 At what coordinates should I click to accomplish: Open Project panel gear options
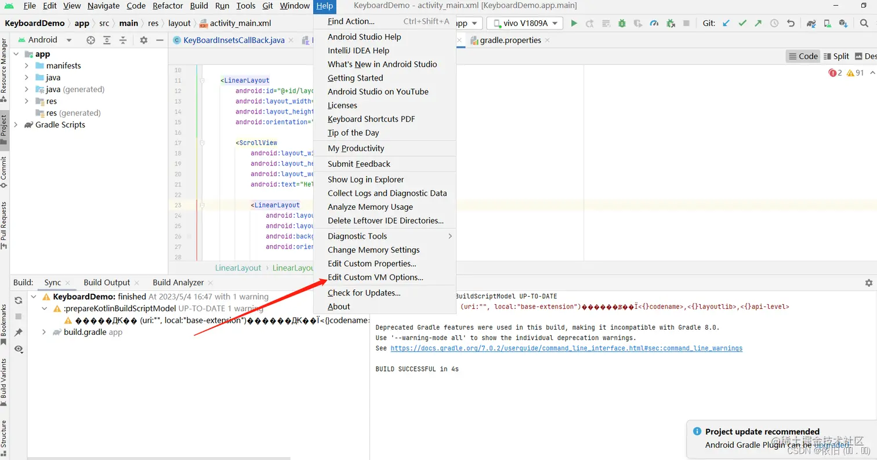tap(144, 40)
